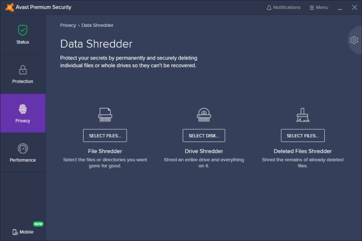Click the Drive Shredder title
The height and width of the screenshot is (241, 362).
coord(204,151)
